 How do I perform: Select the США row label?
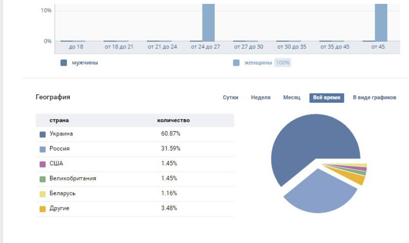pyautogui.click(x=56, y=163)
